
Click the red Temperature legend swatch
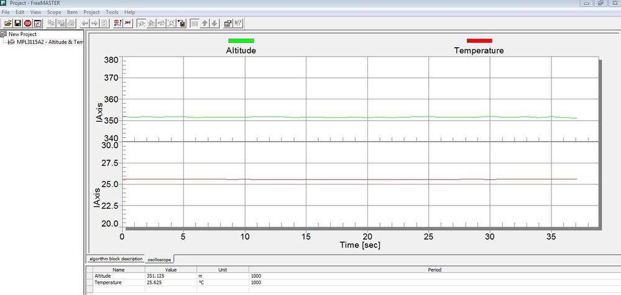coord(479,40)
